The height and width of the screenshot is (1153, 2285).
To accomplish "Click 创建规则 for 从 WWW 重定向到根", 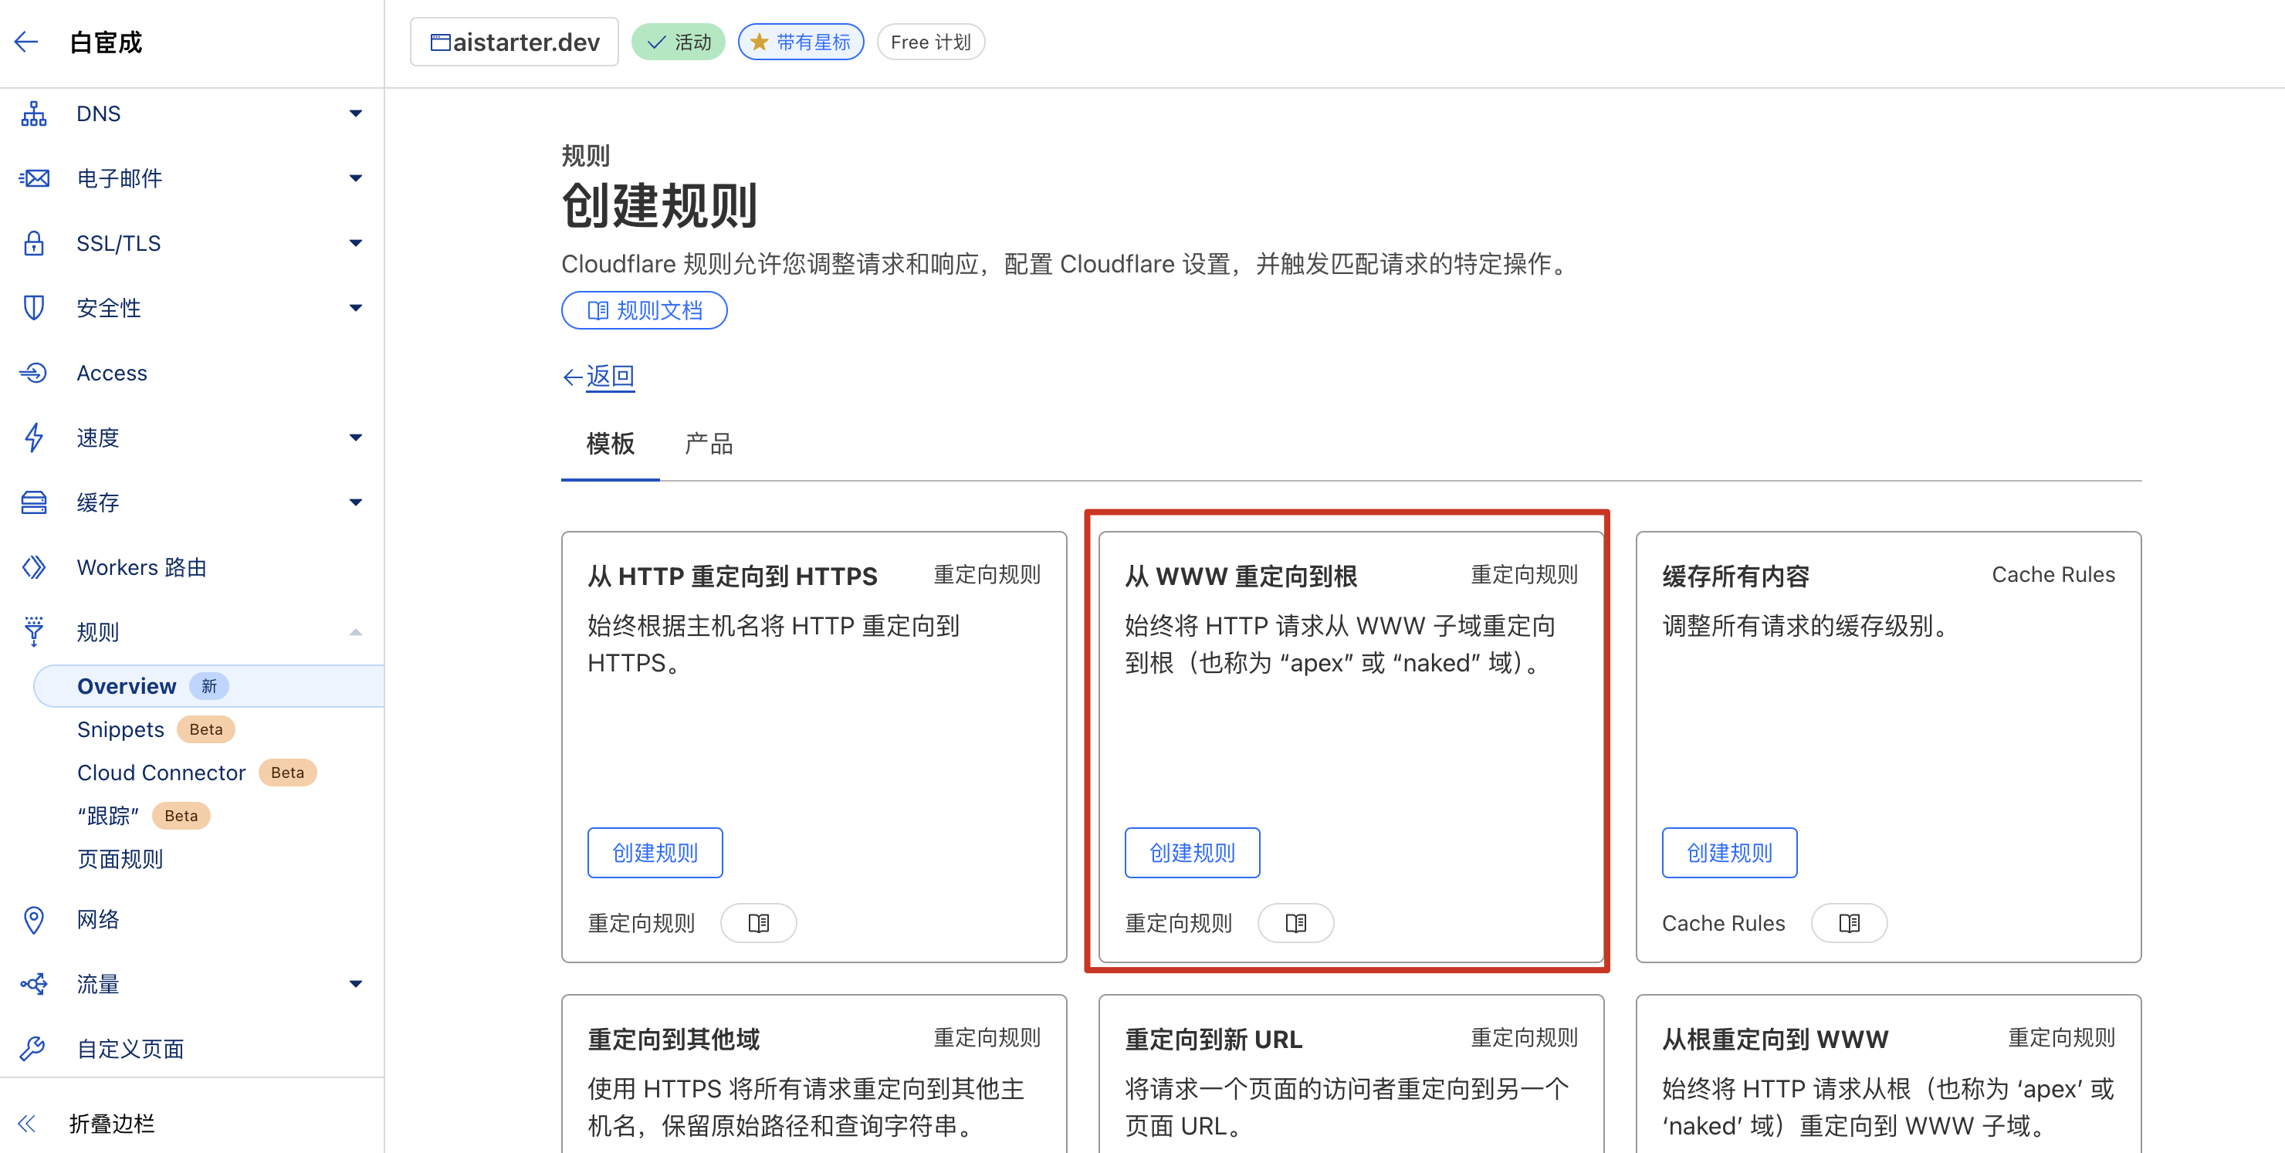I will tap(1192, 852).
